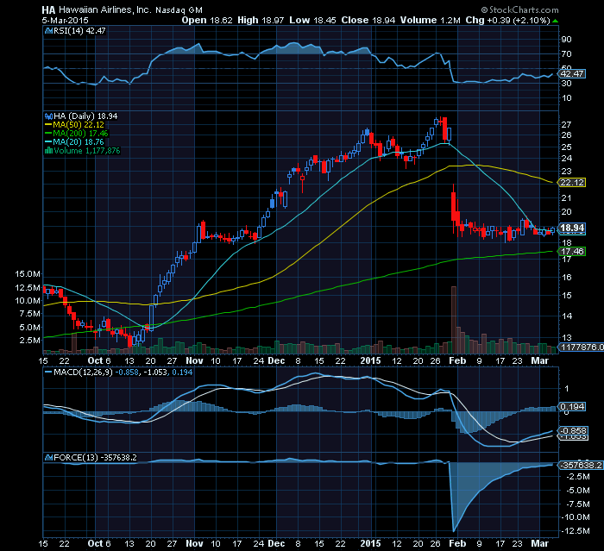Click the tallest volume spike bar
The width and height of the screenshot is (604, 551).
point(454,320)
